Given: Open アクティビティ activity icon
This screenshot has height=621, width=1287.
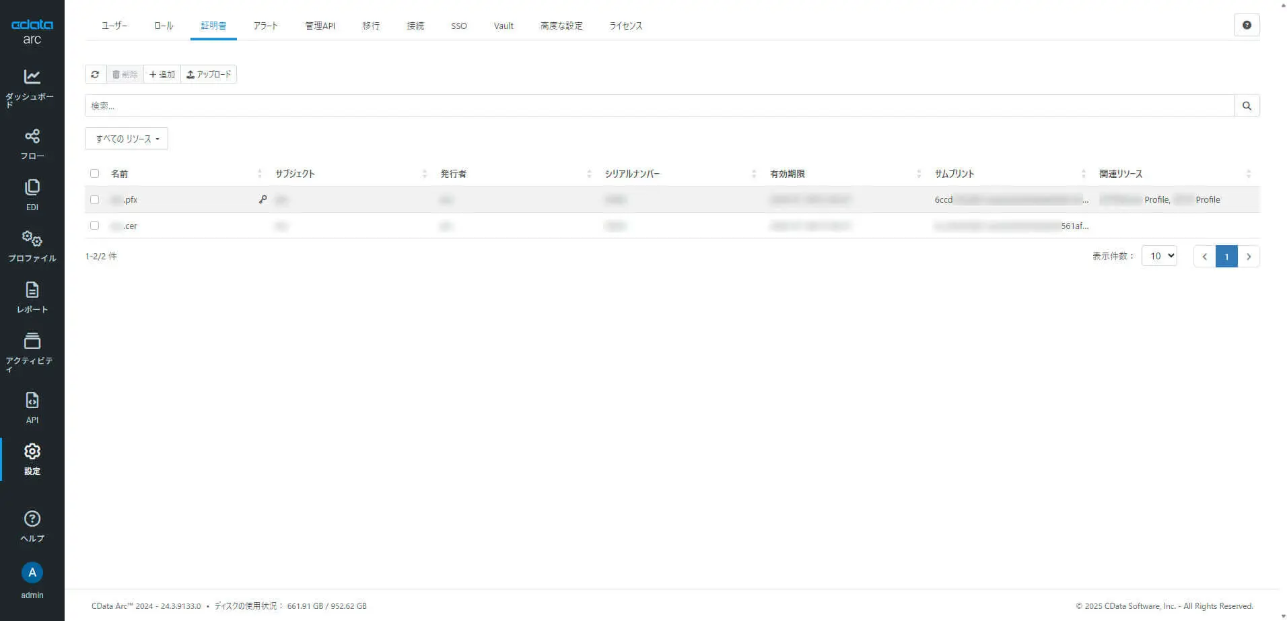Looking at the screenshot, I should click(x=32, y=341).
